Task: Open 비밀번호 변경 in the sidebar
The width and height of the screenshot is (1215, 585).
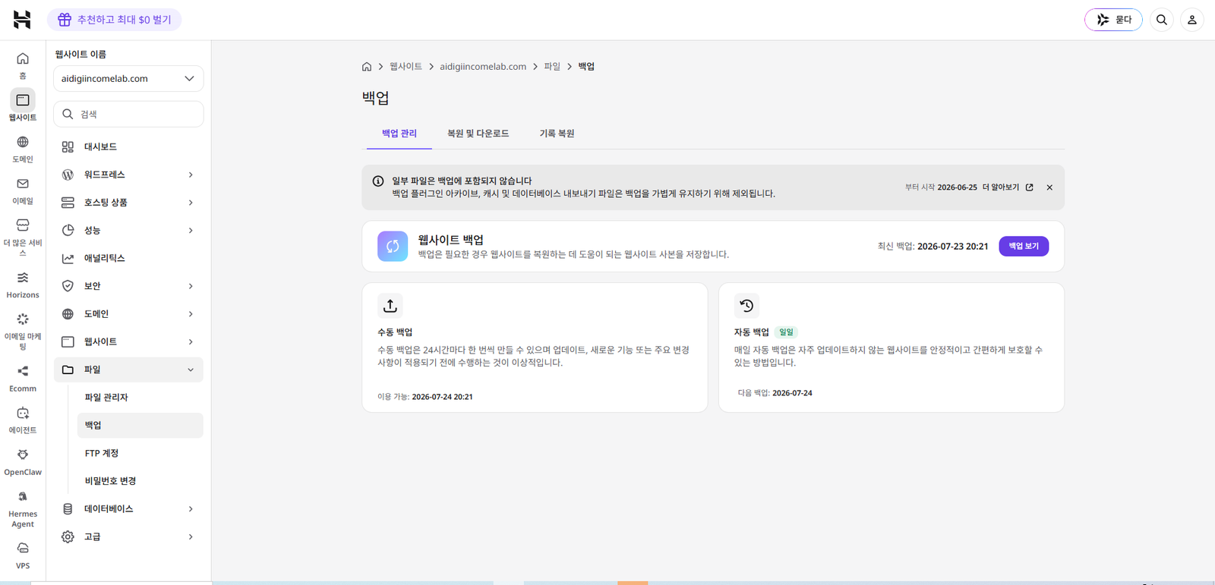Action: point(140,481)
